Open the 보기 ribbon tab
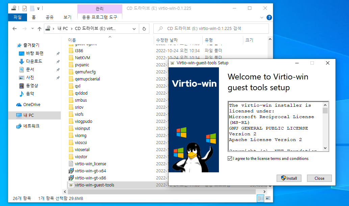The width and height of the screenshot is (349, 206). (x=68, y=17)
